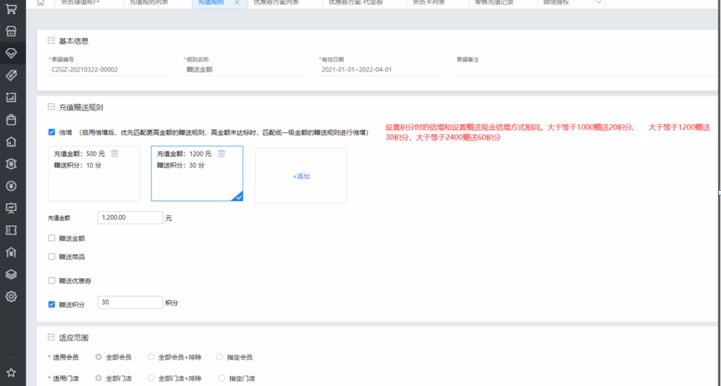Open the store icon in sidebar

pos(11,31)
